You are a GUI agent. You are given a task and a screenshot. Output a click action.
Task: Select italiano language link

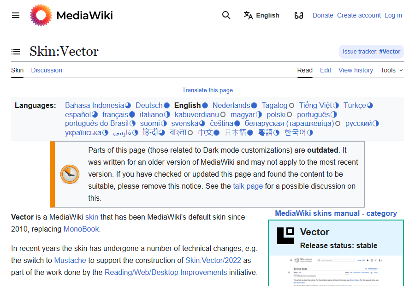coord(151,114)
